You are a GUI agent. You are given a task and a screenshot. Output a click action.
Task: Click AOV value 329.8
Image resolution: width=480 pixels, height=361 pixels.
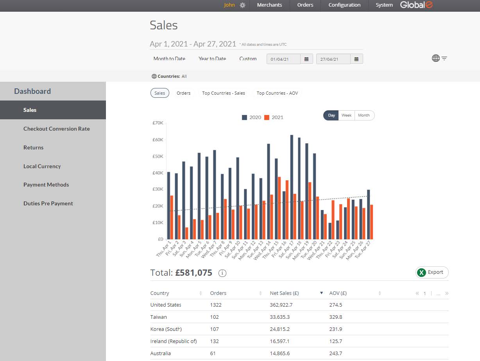pos(336,317)
